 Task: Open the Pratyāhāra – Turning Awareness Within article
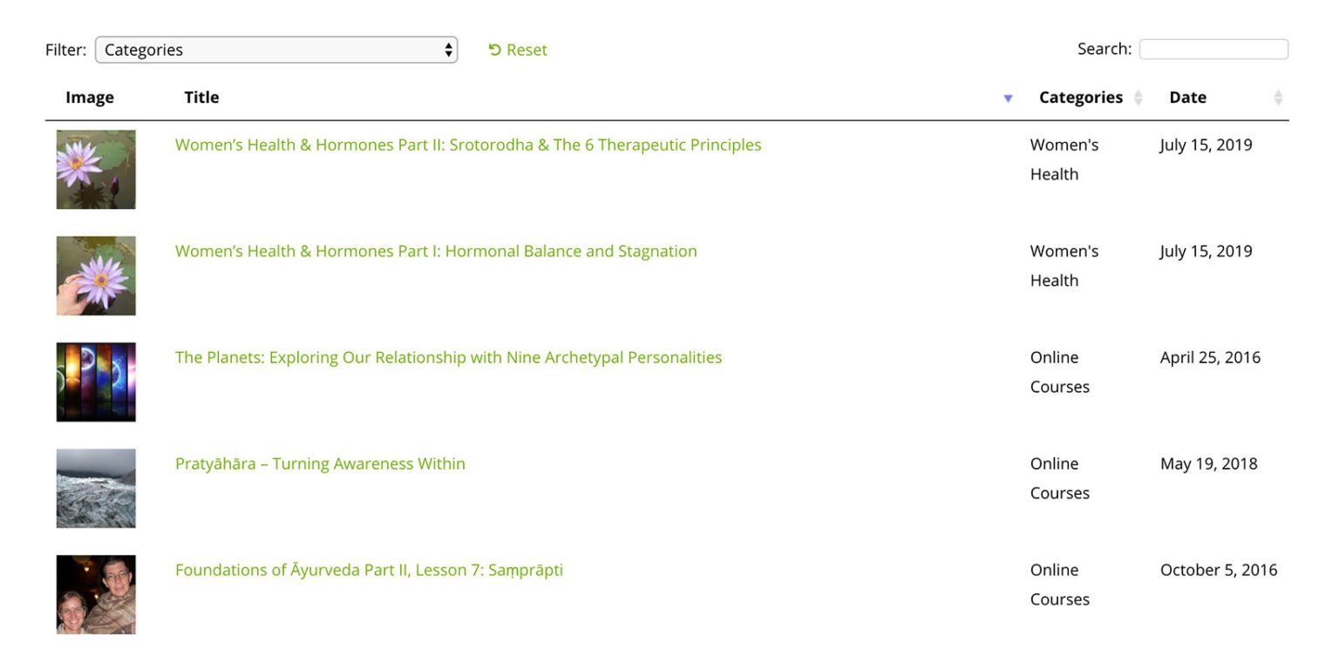point(320,463)
